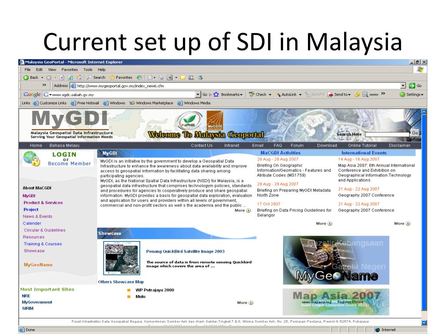Click the History icon in the toolbar
446x334 pixels.
click(139, 77)
